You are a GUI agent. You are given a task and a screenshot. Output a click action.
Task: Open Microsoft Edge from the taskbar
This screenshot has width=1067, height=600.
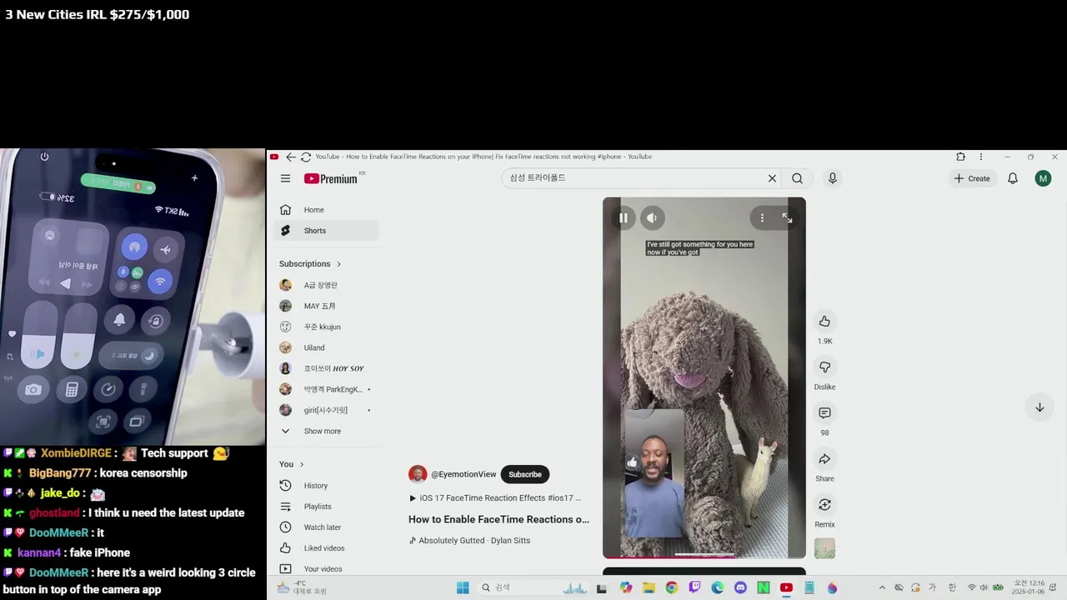(x=718, y=587)
